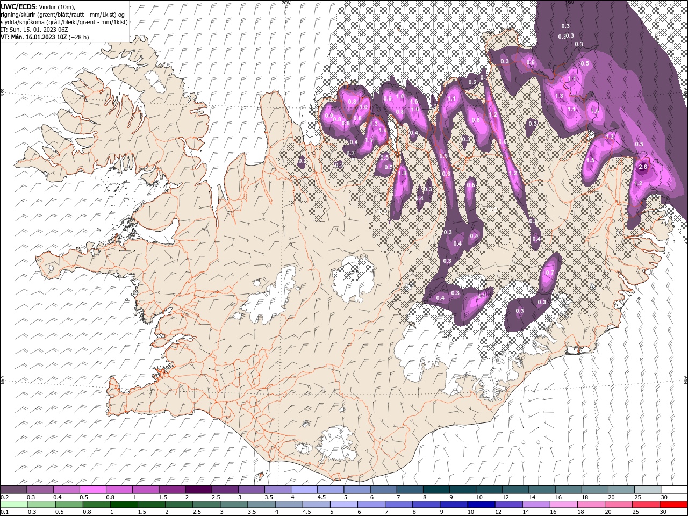Screen dimensions: 688x516
Task: Click the UWC/ECDS title text
Action: click(18, 6)
